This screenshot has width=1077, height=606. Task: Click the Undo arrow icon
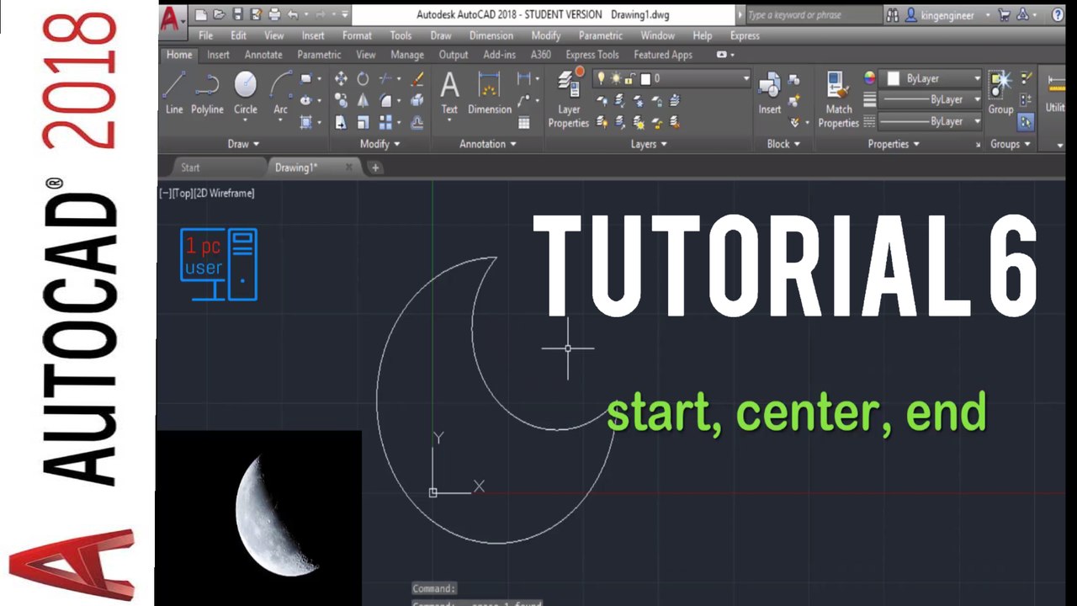coord(292,14)
